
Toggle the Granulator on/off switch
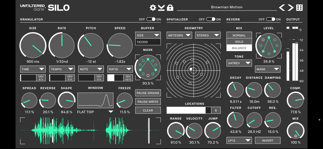(151, 20)
